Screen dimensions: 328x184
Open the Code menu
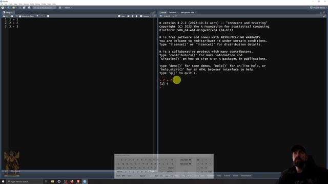pyautogui.click(x=10, y=4)
